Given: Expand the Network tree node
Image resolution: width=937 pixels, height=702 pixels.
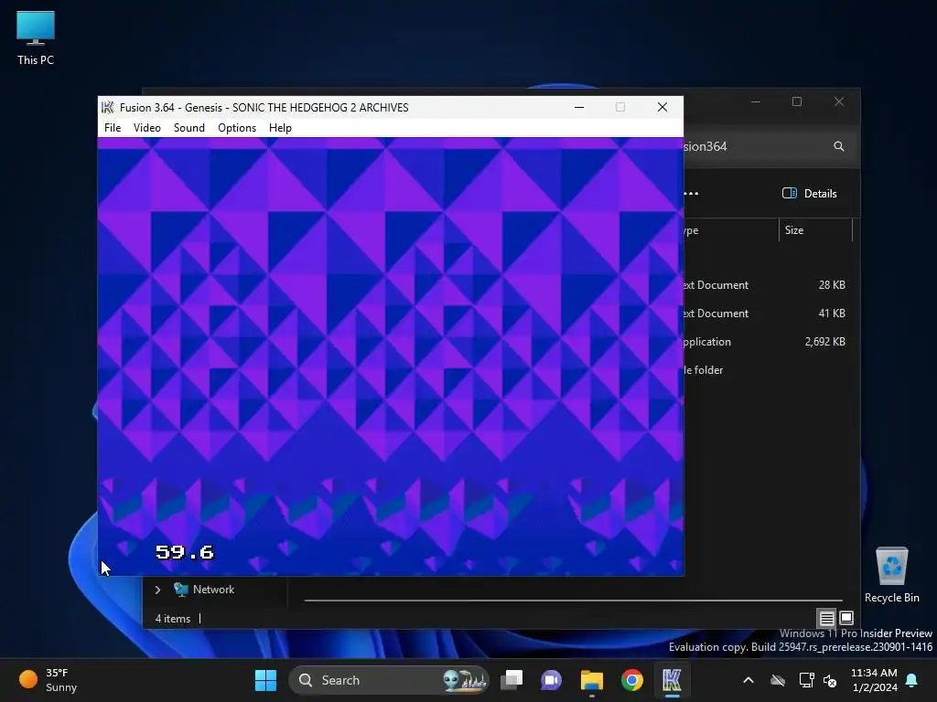Looking at the screenshot, I should coord(157,590).
